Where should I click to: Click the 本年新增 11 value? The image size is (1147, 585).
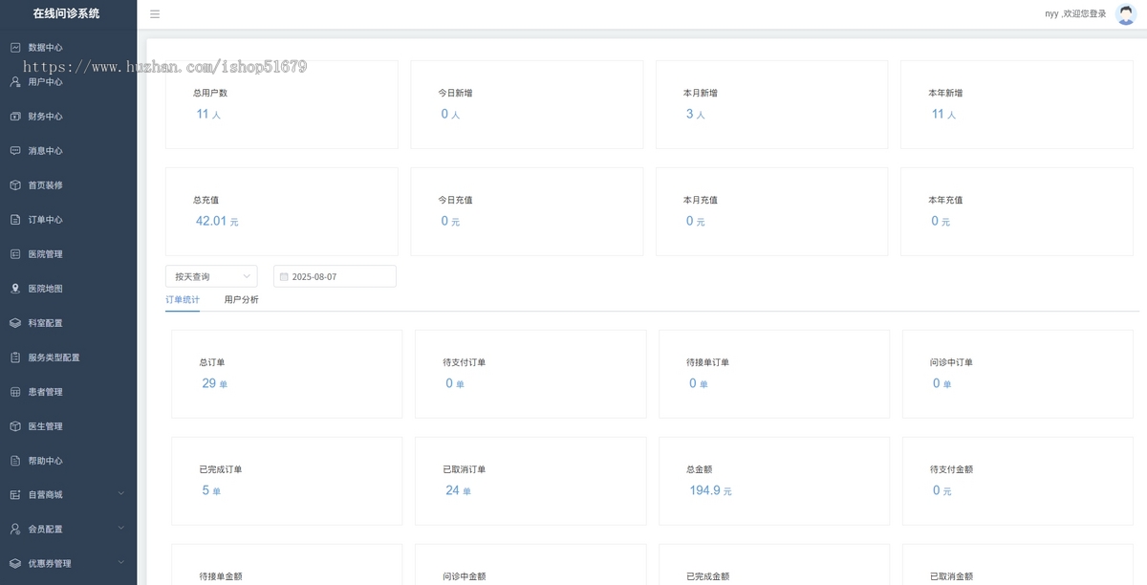(x=943, y=114)
